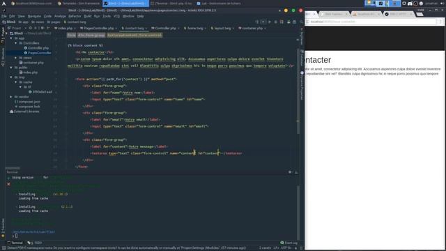Switch to the PagesController.php editor tab
Image resolution: width=446 pixels, height=251 pixels.
click(98, 28)
